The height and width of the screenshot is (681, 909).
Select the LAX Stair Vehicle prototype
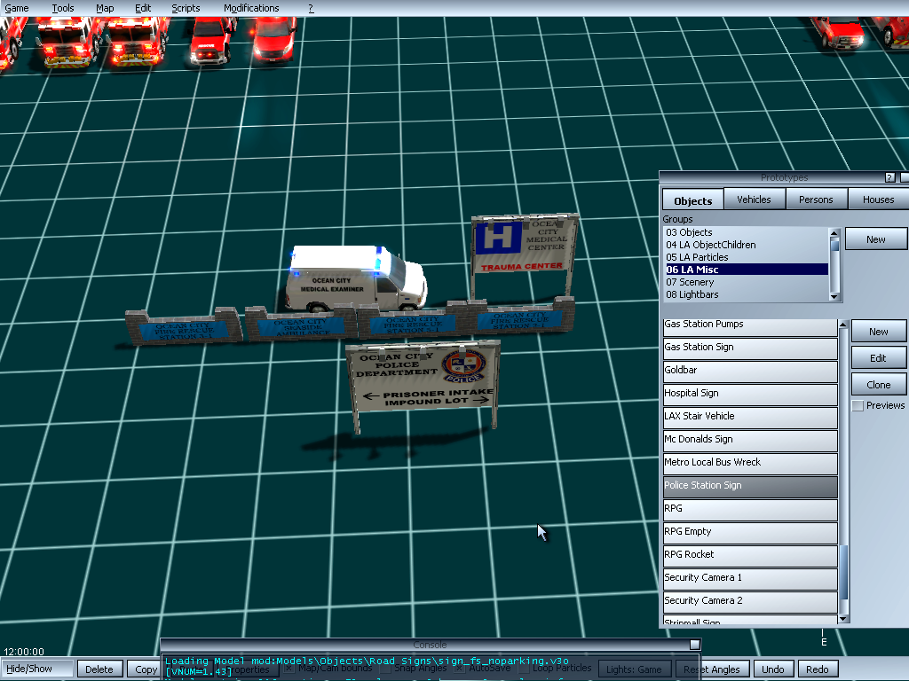(x=750, y=419)
